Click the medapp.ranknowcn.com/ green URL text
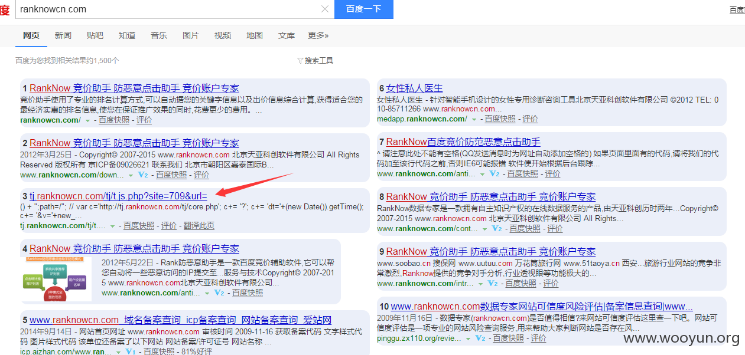 [x=422, y=119]
